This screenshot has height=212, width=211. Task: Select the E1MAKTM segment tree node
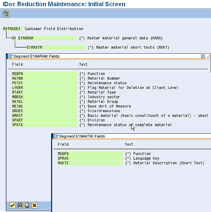pyautogui.click(x=35, y=47)
